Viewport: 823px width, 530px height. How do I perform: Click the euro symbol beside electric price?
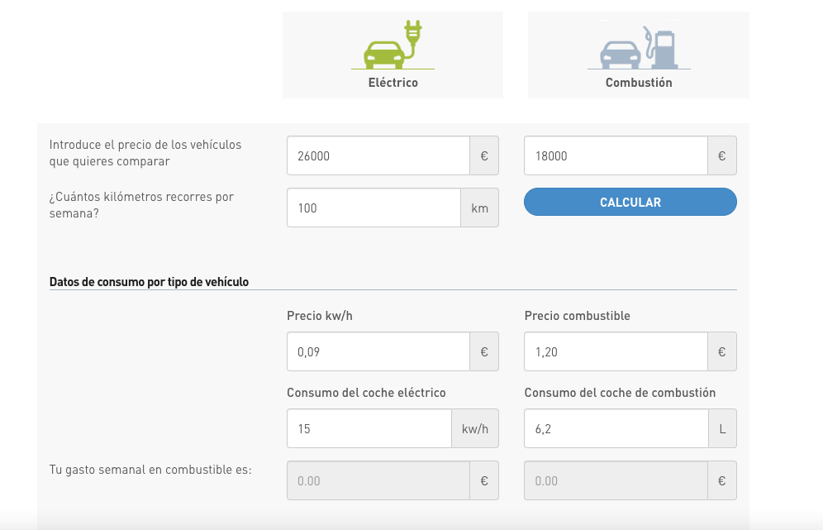[484, 155]
